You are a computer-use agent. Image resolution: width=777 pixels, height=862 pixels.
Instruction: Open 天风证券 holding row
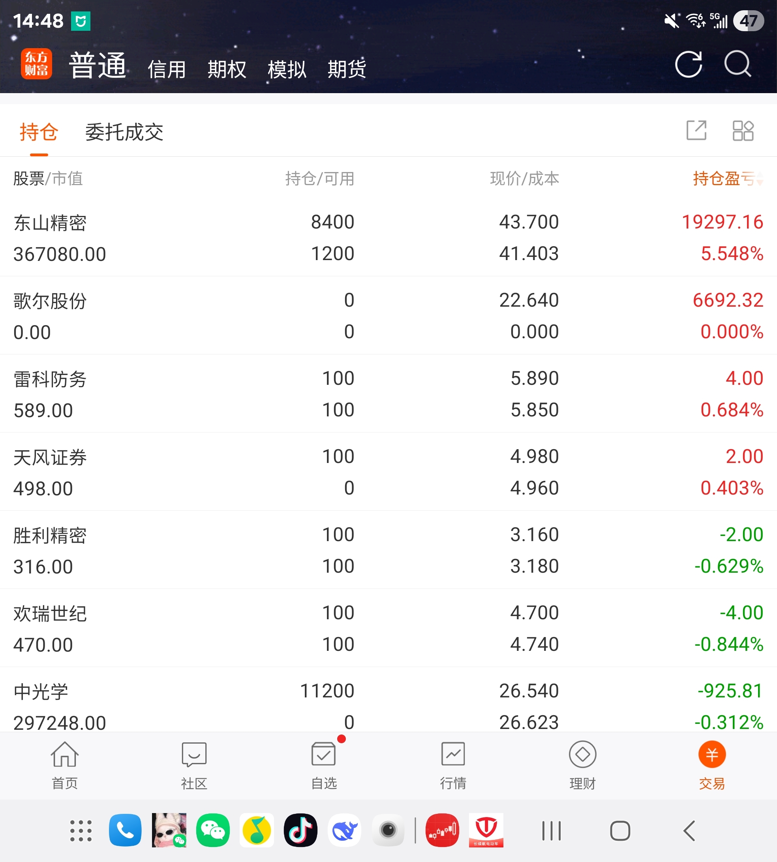click(388, 472)
